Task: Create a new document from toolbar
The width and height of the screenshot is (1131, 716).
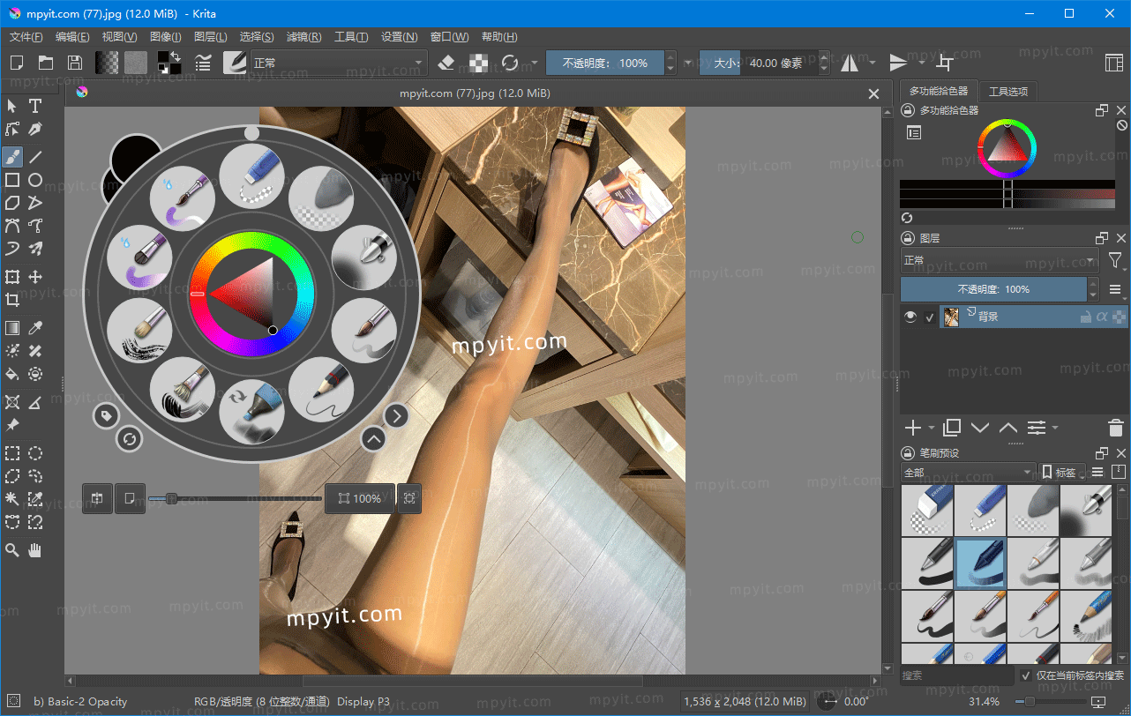Action: [16, 63]
